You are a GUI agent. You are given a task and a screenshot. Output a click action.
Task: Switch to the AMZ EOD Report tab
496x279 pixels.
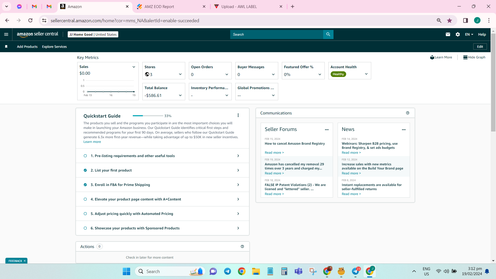171,7
